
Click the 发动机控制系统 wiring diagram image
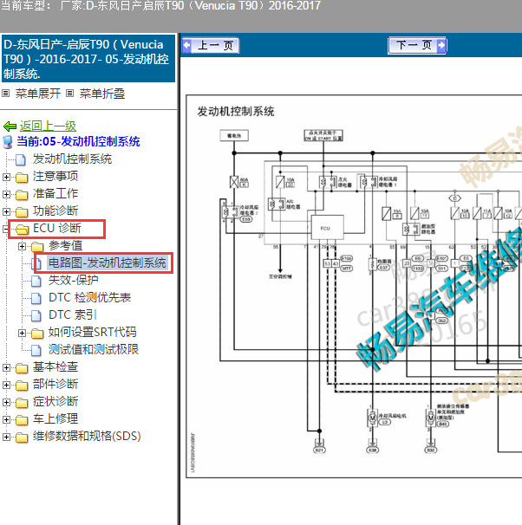click(x=354, y=286)
